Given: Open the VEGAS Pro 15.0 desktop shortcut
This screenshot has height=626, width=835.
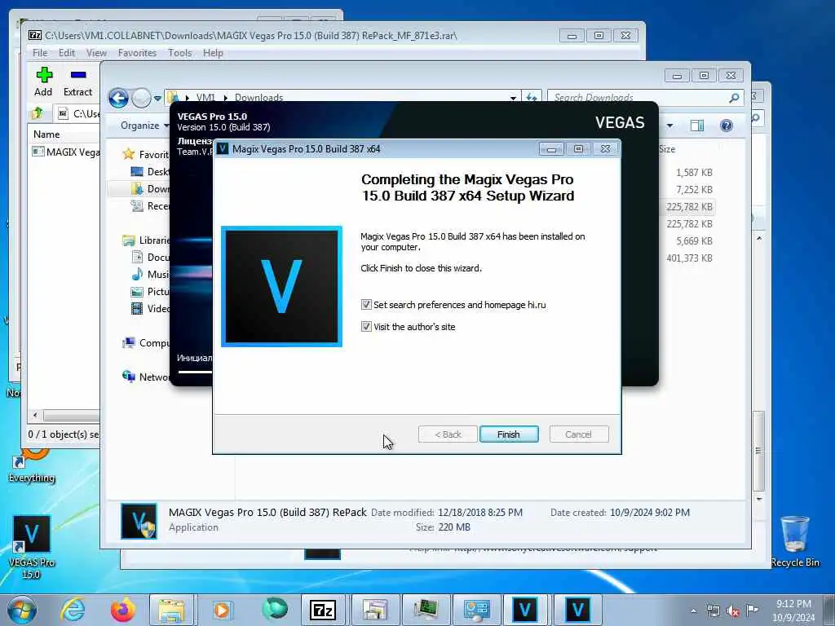Looking at the screenshot, I should (32, 546).
